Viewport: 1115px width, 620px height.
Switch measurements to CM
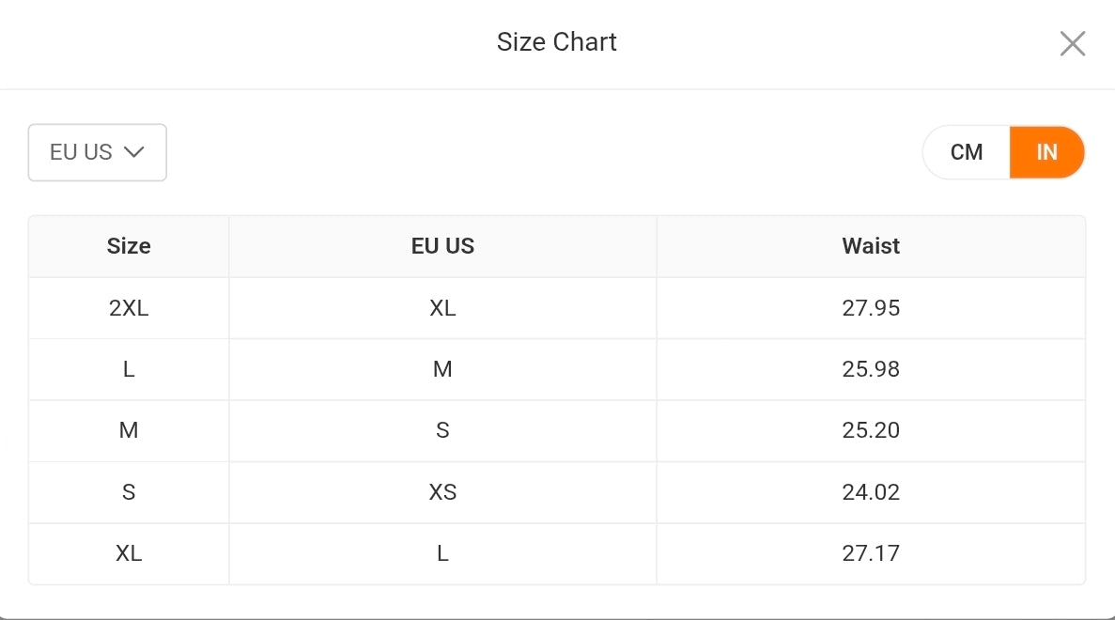(967, 152)
